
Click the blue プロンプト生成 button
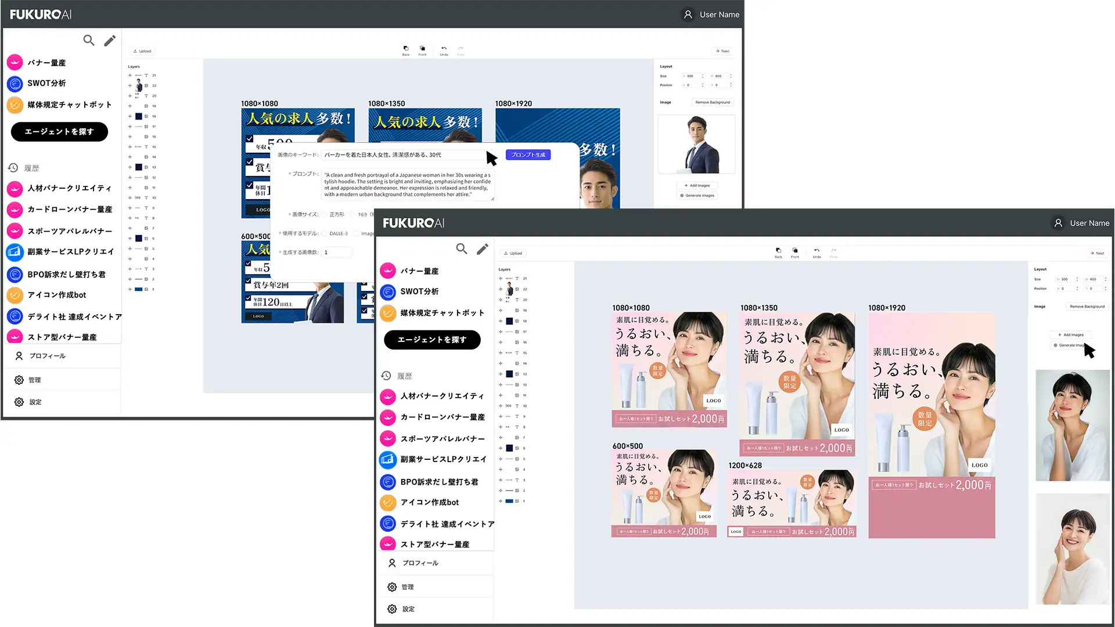coord(528,155)
